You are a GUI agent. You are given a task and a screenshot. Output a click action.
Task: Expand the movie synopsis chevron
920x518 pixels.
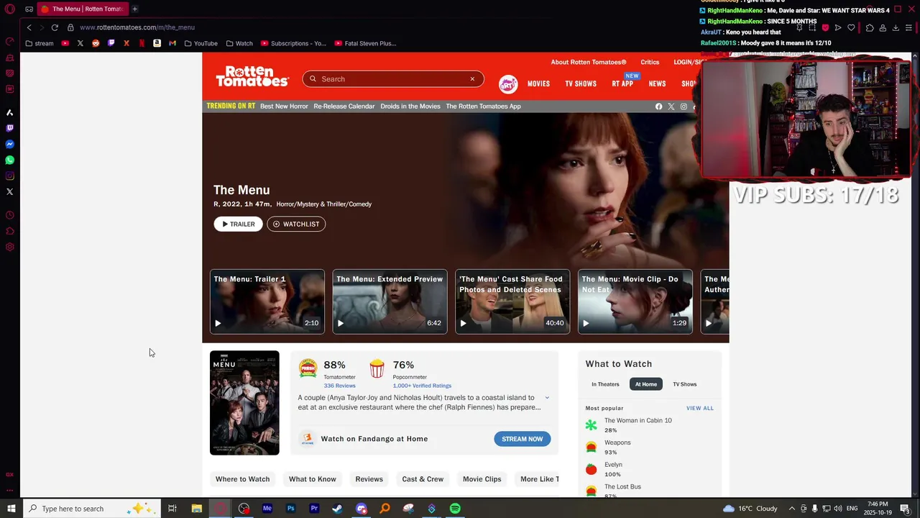coord(547,398)
